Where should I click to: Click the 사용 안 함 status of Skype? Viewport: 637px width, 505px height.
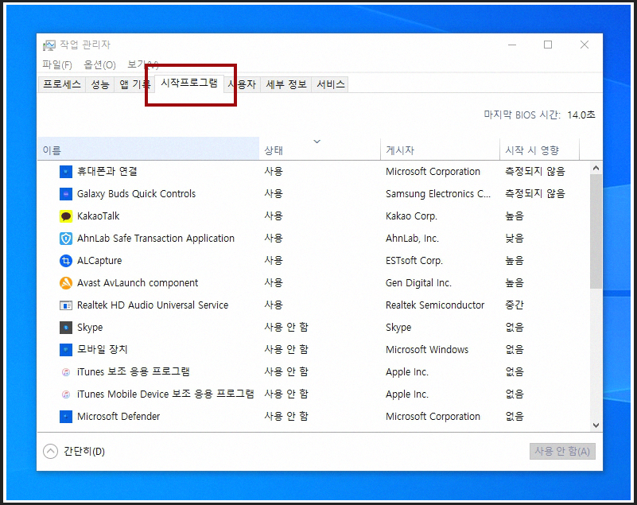click(x=286, y=328)
